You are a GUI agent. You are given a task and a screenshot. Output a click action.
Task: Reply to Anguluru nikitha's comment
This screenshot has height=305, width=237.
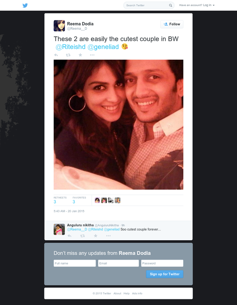point(69,236)
